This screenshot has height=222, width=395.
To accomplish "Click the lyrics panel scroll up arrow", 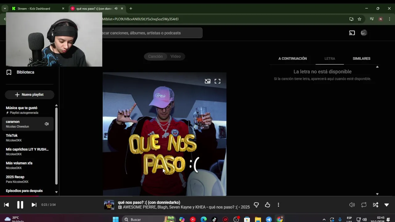I will (x=377, y=67).
